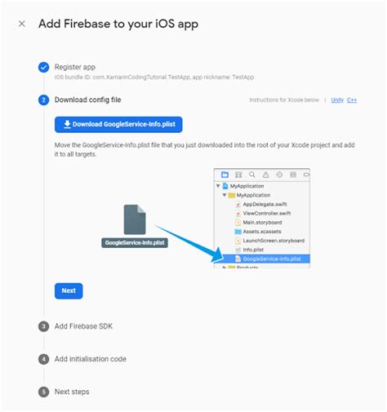Click the Download GoogleService-Info.plist button

point(118,125)
